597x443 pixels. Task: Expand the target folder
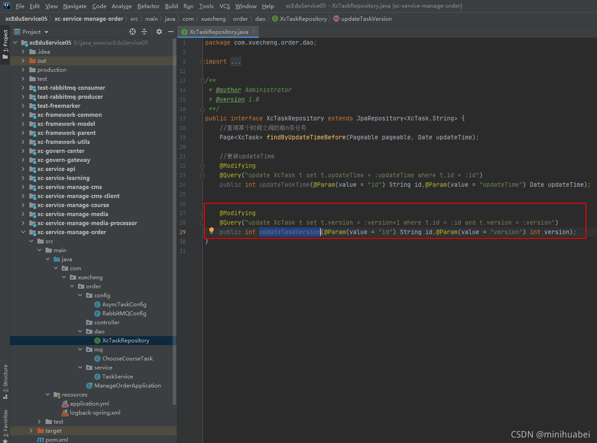pos(31,431)
